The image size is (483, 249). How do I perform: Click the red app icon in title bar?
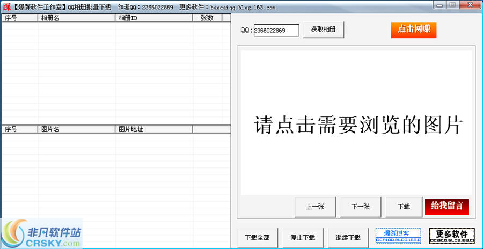(x=7, y=6)
